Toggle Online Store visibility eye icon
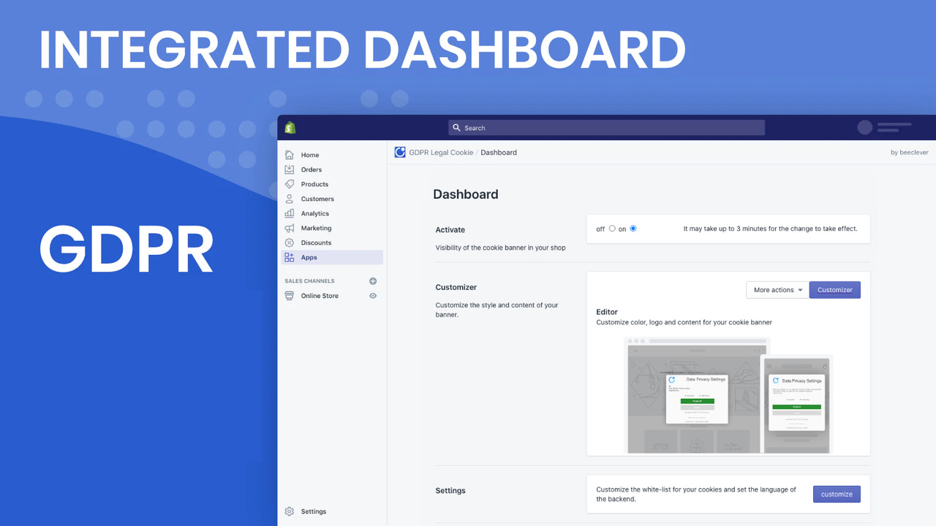The height and width of the screenshot is (526, 936). tap(372, 296)
